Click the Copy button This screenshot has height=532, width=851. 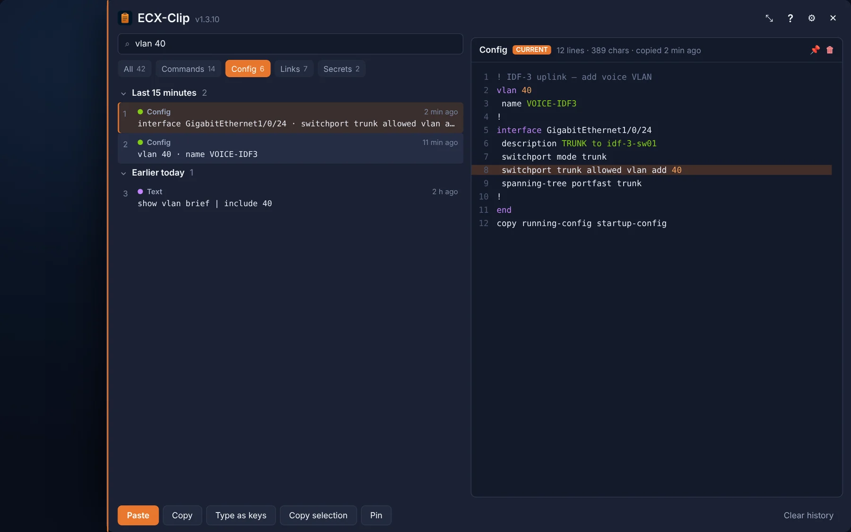(x=182, y=515)
